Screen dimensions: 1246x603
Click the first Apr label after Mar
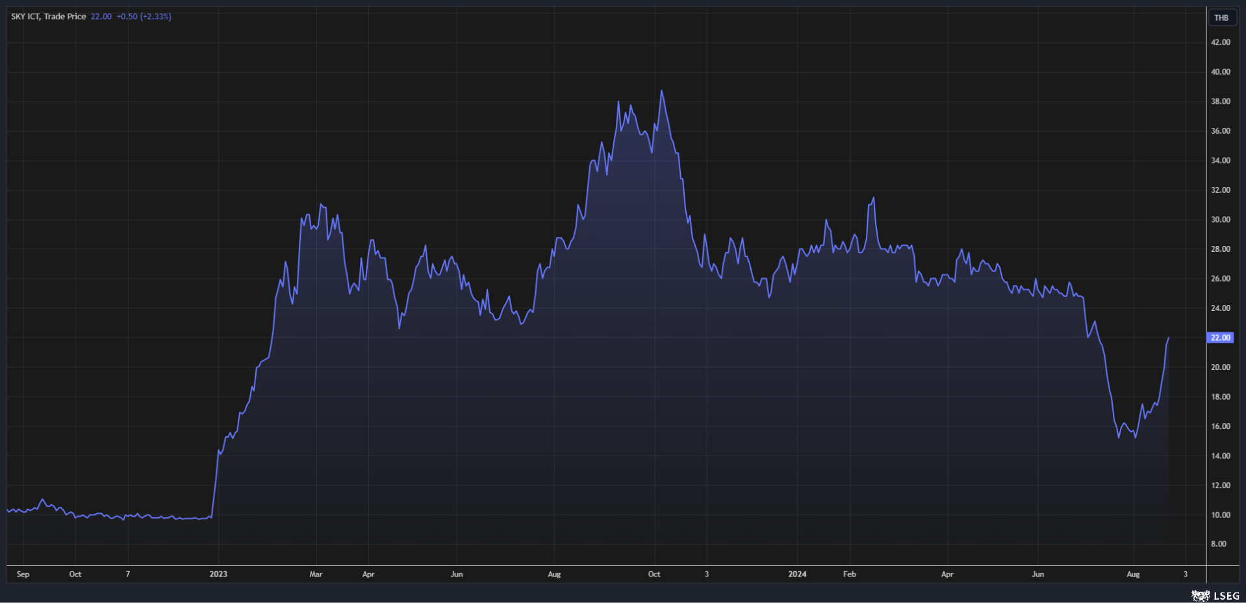(368, 574)
